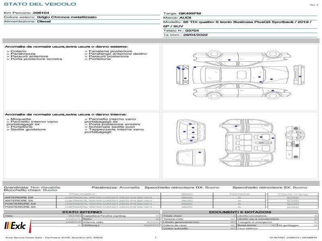The height and width of the screenshot is (241, 322).
Task: Select the Fanaleria posteriore entry
Action: point(110,51)
